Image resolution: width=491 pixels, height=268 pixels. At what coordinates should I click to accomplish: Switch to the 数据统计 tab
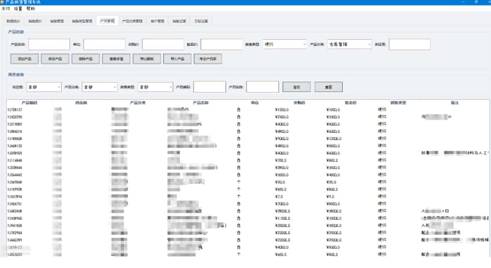(x=13, y=21)
